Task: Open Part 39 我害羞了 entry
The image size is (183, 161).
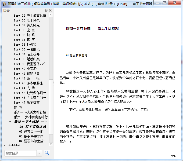Action: point(29,64)
